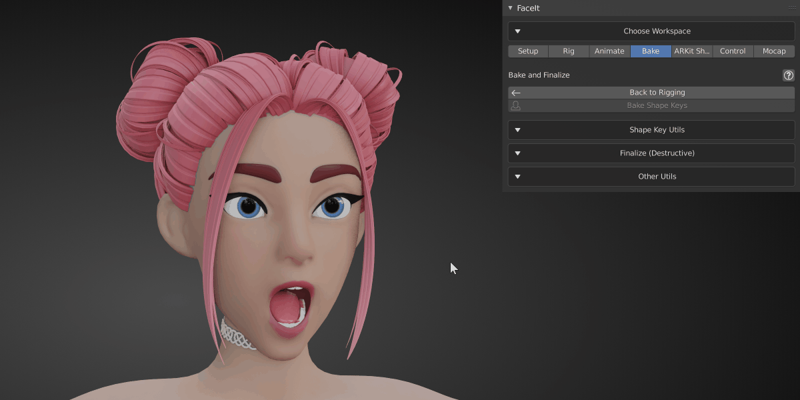The height and width of the screenshot is (400, 800).
Task: Expand the Other Utils section
Action: point(651,177)
